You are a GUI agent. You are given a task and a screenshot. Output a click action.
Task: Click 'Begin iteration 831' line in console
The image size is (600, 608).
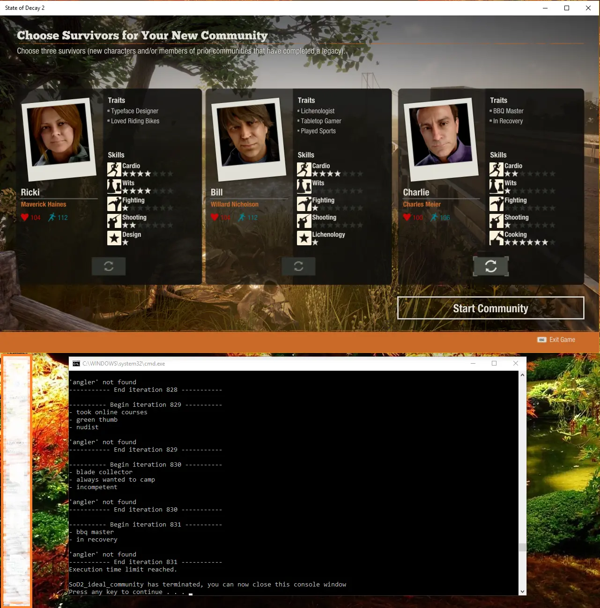145,525
